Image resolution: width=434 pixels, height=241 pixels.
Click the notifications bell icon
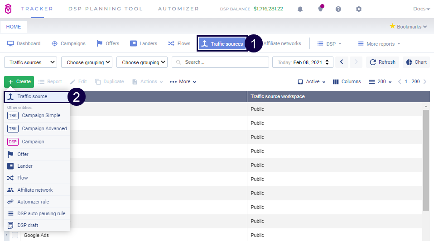point(300,9)
